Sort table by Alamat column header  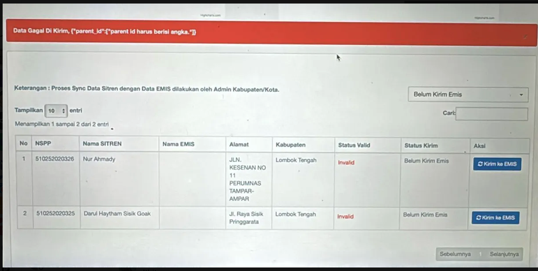coord(239,145)
